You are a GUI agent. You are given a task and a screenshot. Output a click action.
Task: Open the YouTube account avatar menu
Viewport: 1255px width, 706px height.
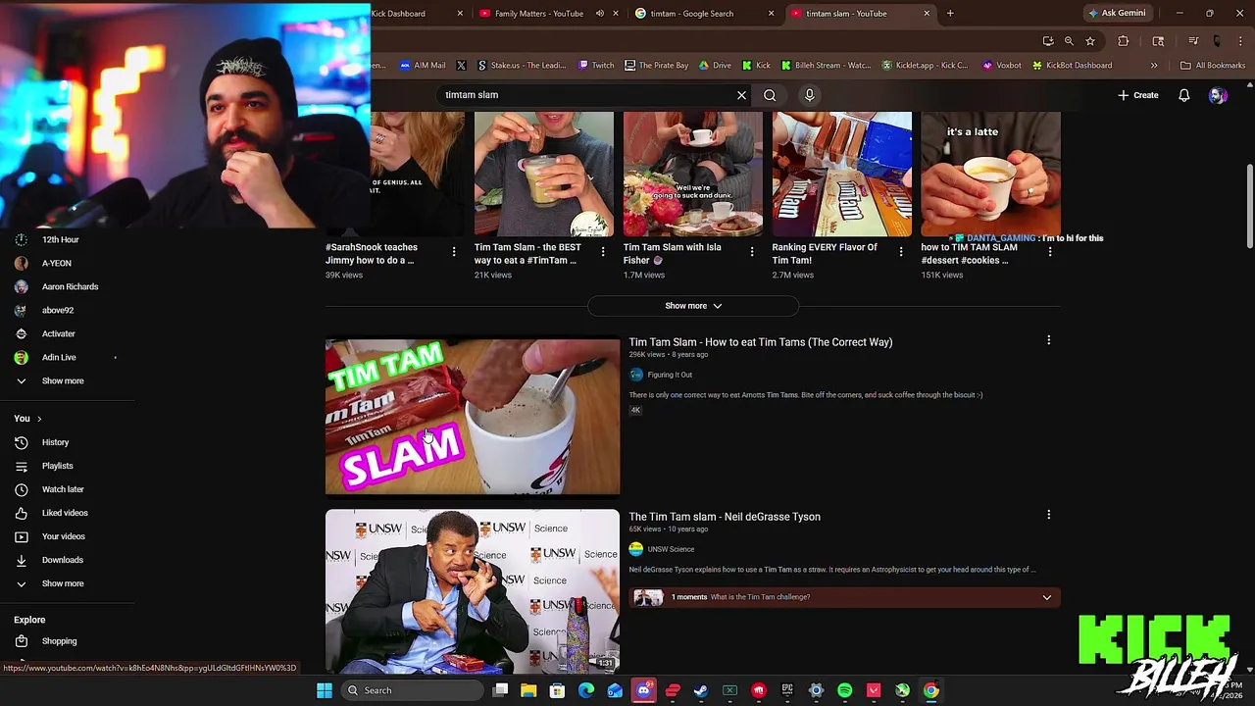tap(1218, 95)
